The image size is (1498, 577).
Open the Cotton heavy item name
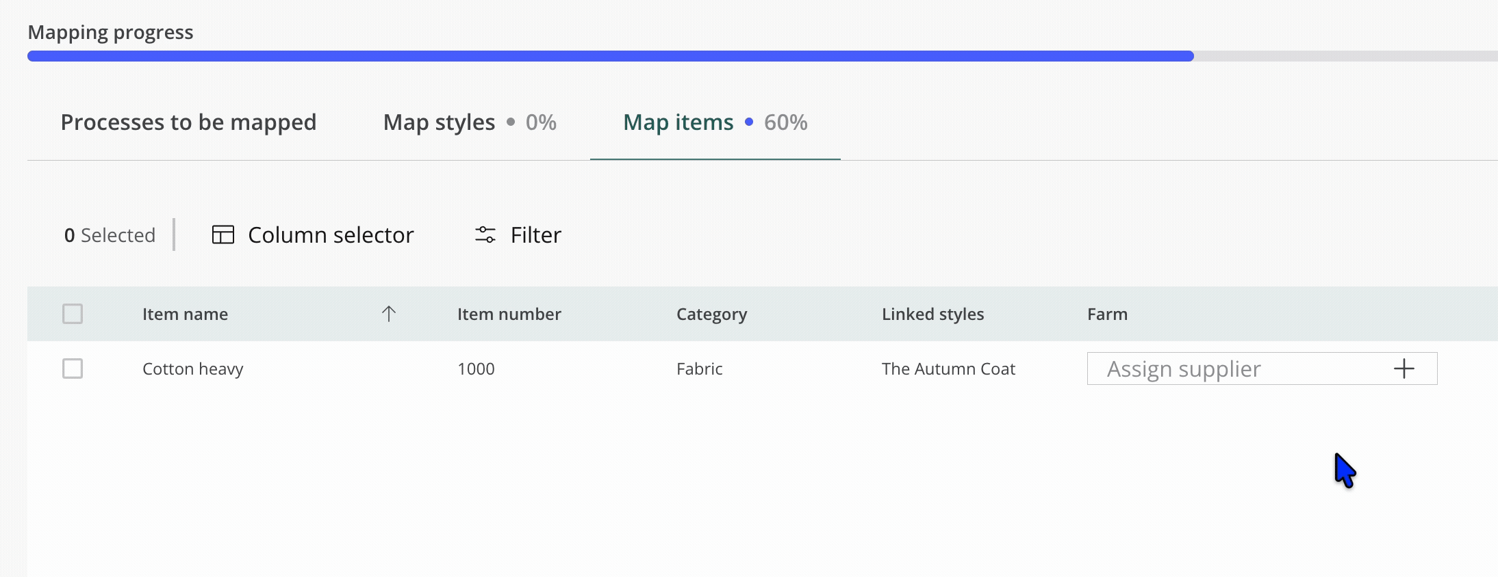coord(192,369)
